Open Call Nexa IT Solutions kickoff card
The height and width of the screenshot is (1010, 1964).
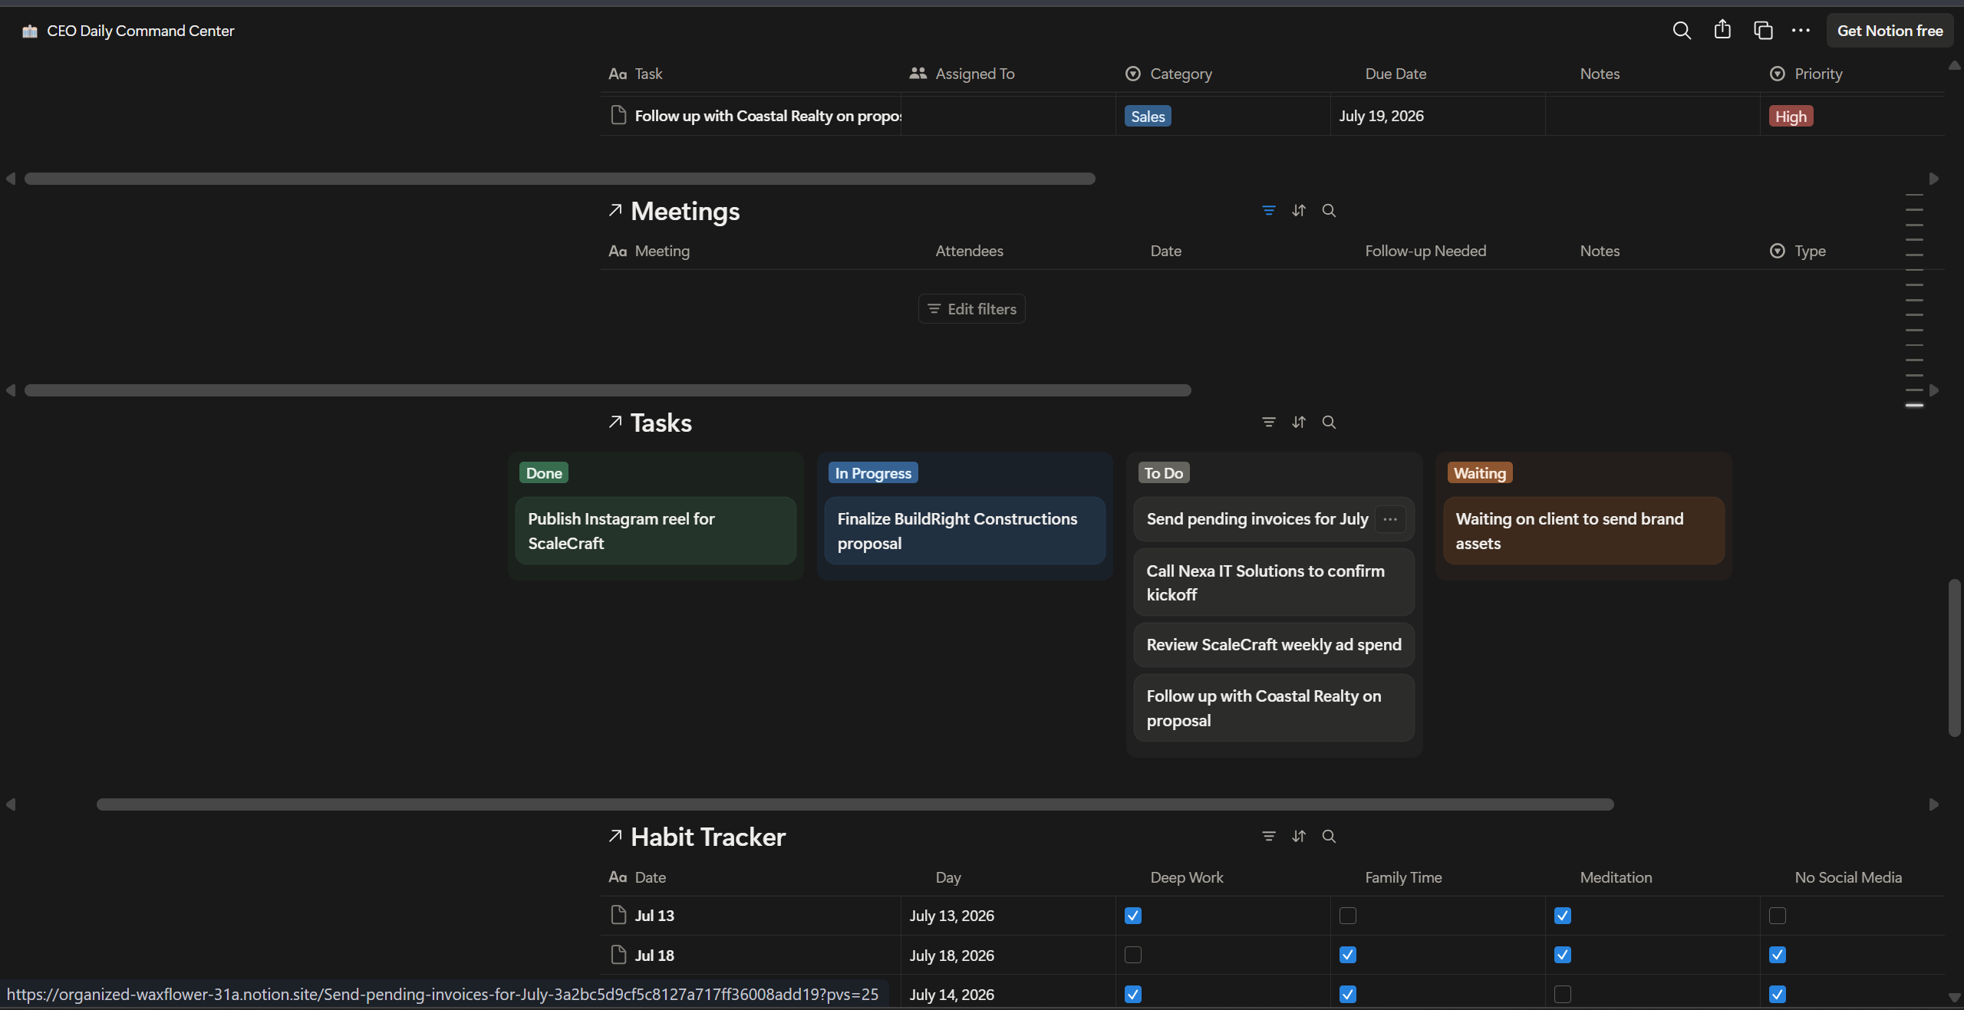tap(1274, 582)
